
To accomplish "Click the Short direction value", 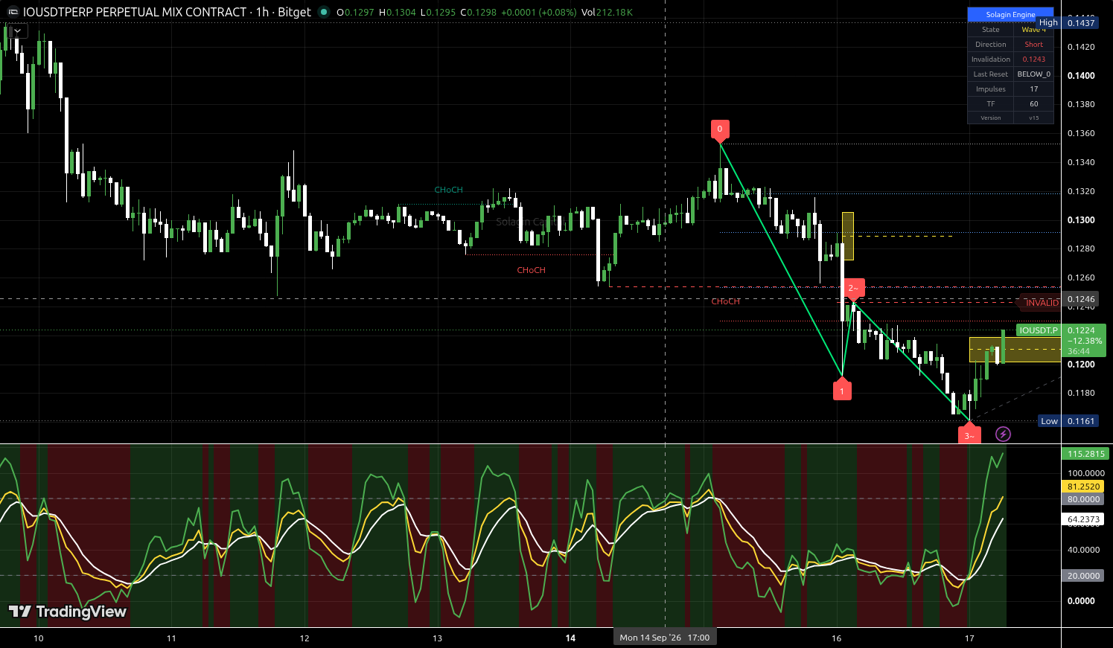I will 1033,45.
